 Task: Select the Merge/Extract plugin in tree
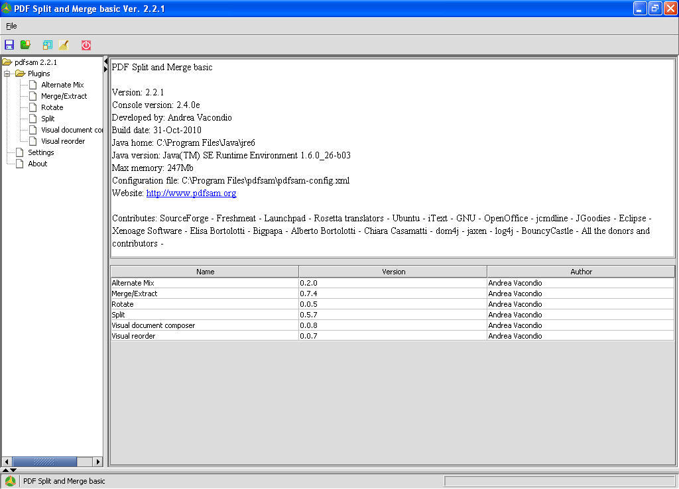[x=64, y=96]
